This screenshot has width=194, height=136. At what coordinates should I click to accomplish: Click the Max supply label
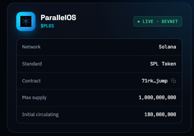34,98
